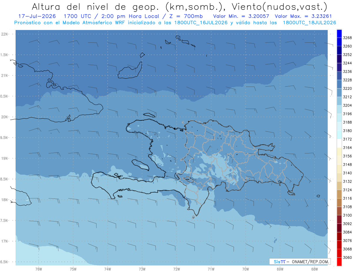Click the colorbar value '3092'

[x=347, y=224]
